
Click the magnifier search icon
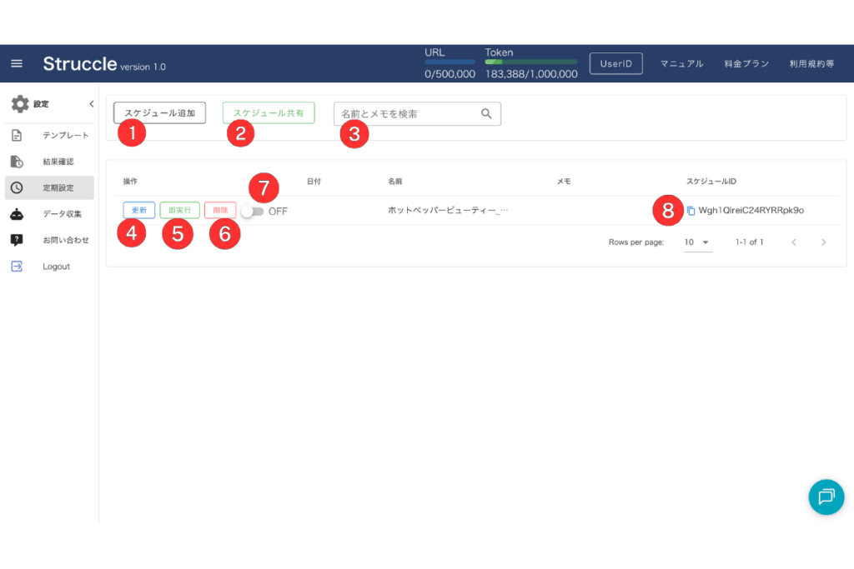(x=487, y=114)
